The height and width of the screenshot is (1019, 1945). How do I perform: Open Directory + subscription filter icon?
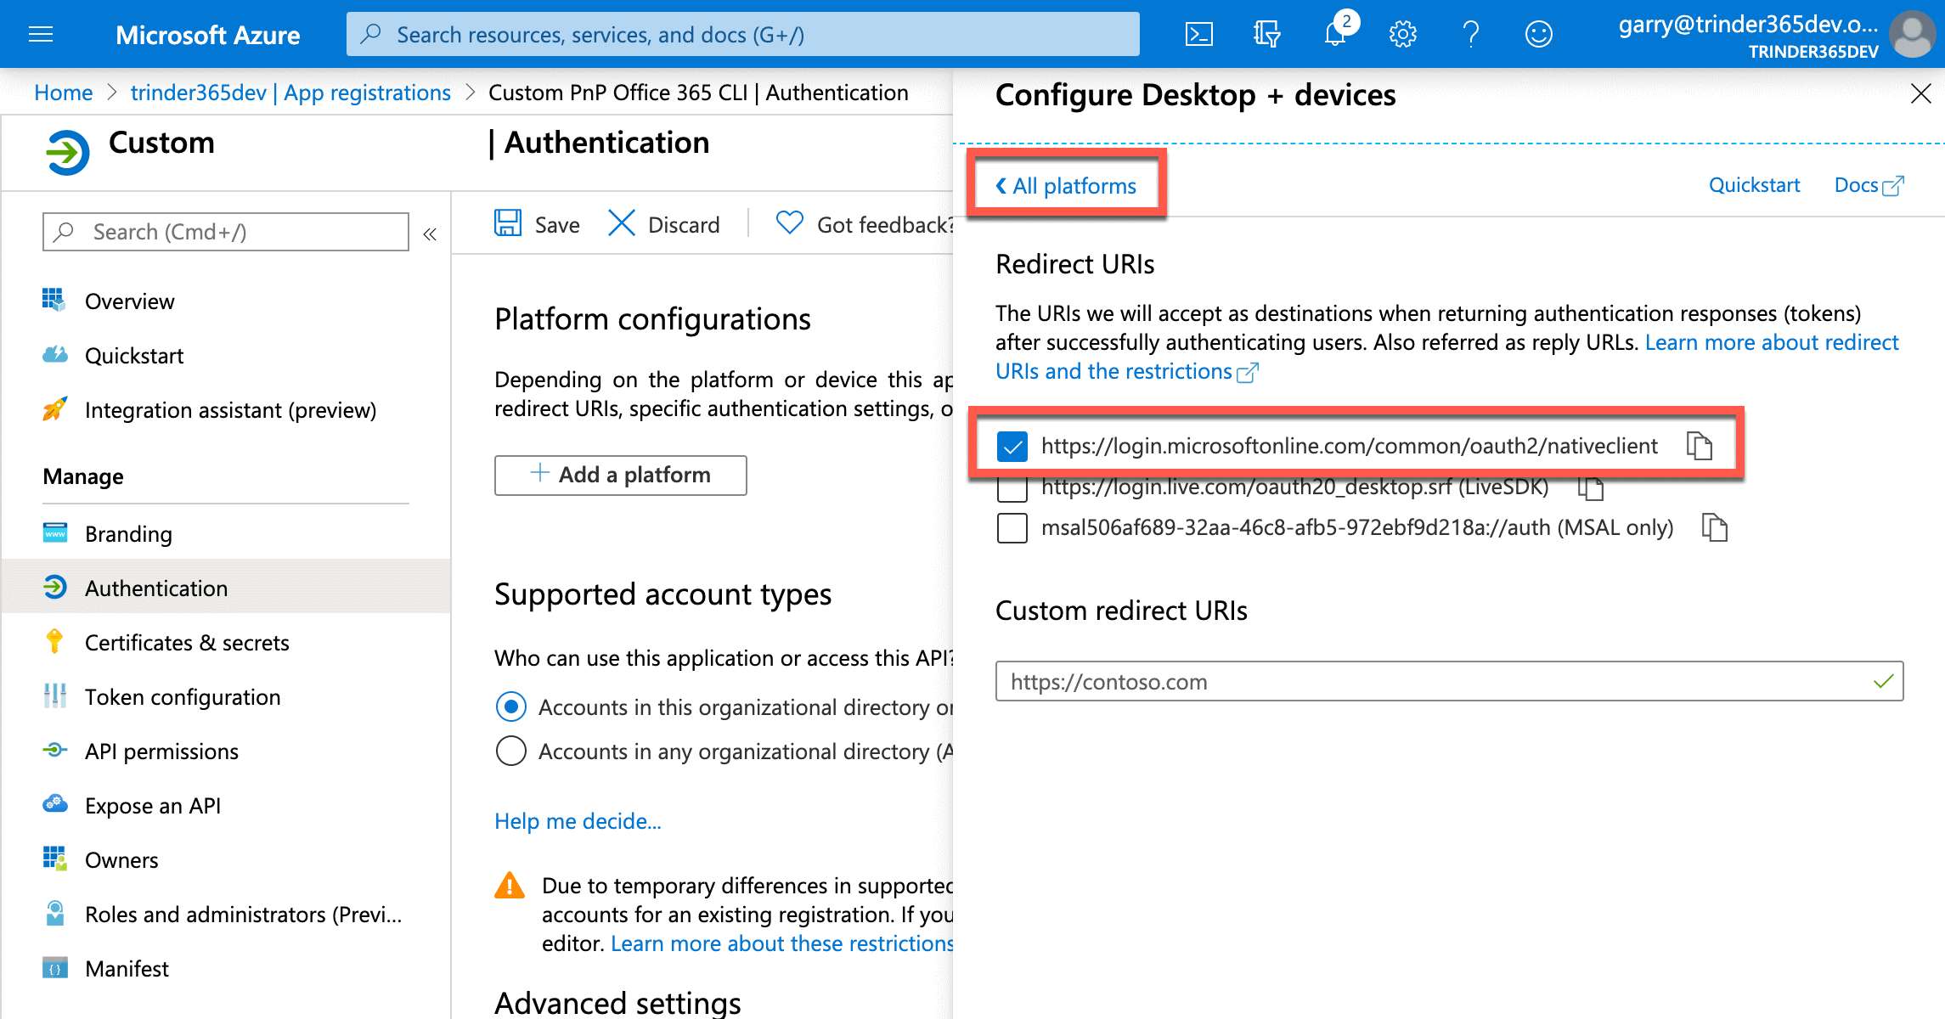1266,34
